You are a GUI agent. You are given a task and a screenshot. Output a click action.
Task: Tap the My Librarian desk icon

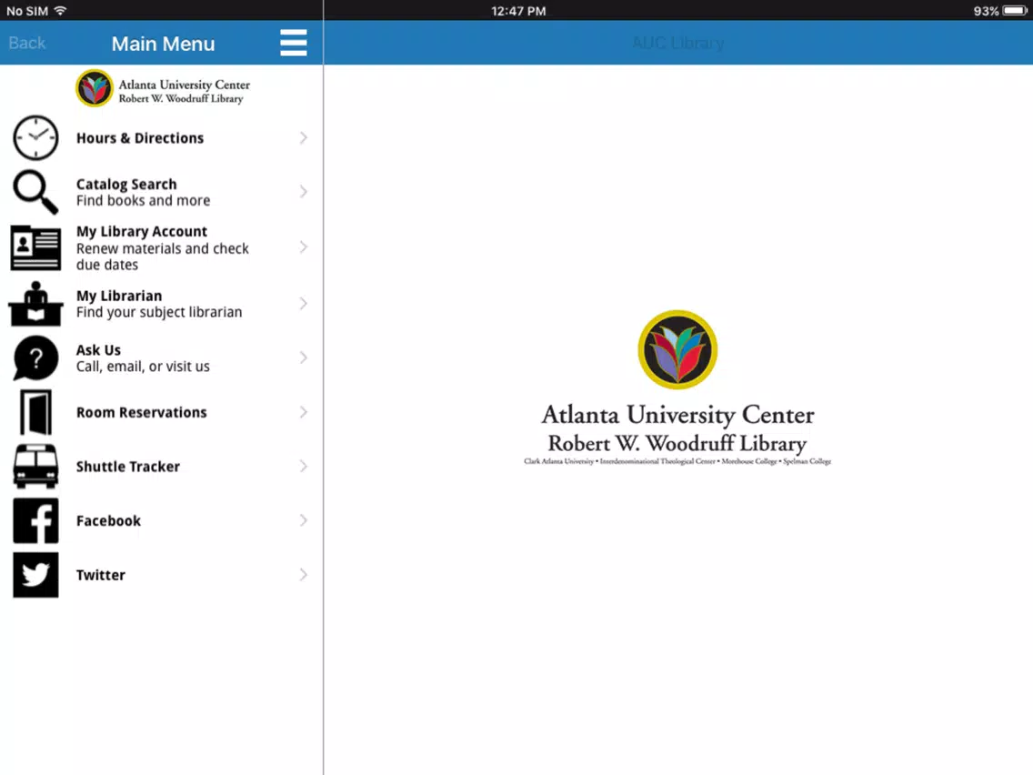tap(35, 304)
